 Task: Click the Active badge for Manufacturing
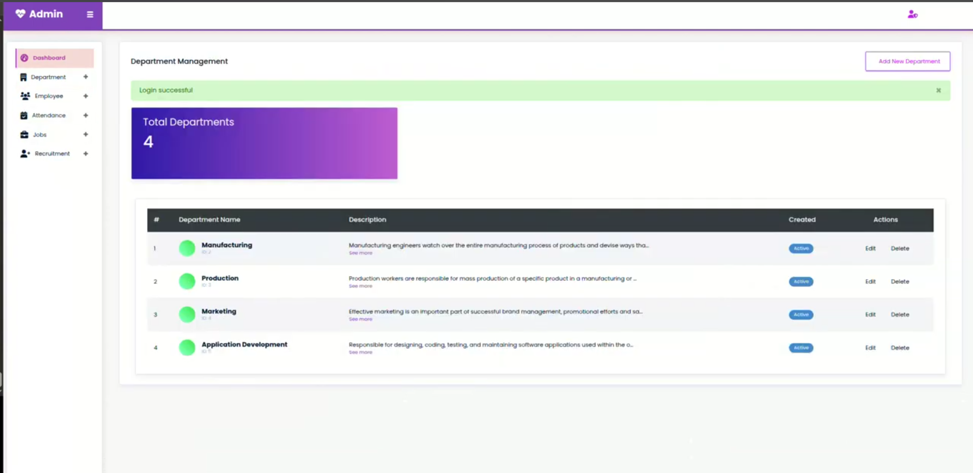[801, 248]
